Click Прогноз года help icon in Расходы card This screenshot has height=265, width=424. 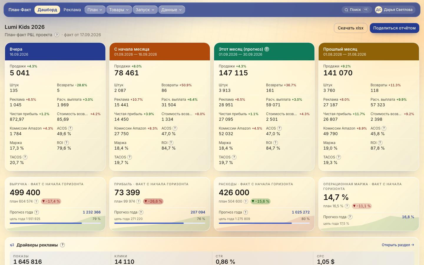(x=246, y=212)
